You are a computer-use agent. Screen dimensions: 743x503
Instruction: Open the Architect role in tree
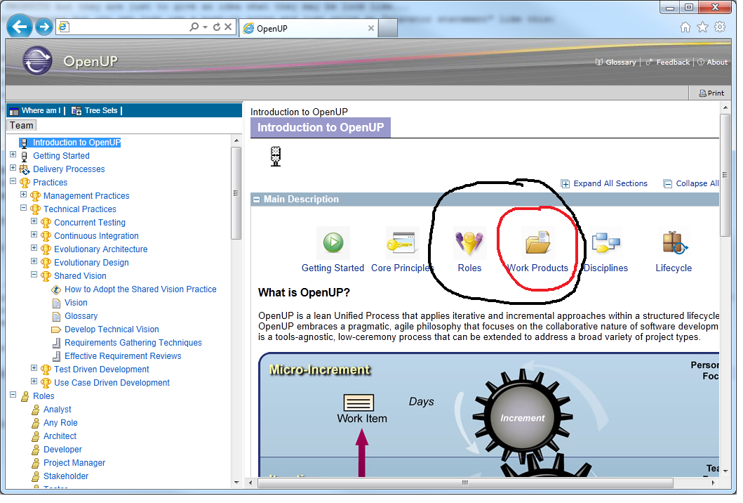[x=60, y=436]
